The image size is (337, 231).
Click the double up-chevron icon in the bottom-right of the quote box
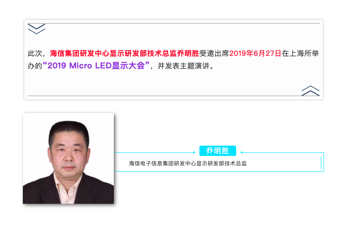[311, 91]
